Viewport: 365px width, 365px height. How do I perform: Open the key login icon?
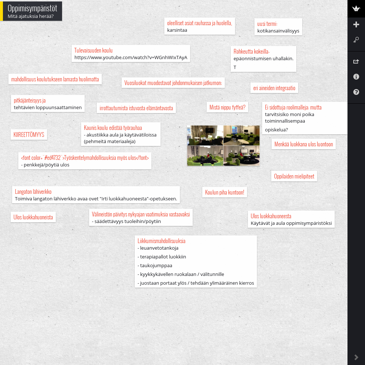356,40
